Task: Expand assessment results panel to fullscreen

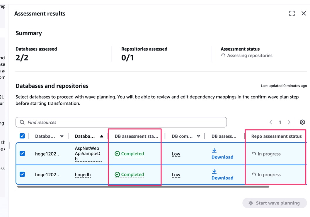Action: point(292,13)
